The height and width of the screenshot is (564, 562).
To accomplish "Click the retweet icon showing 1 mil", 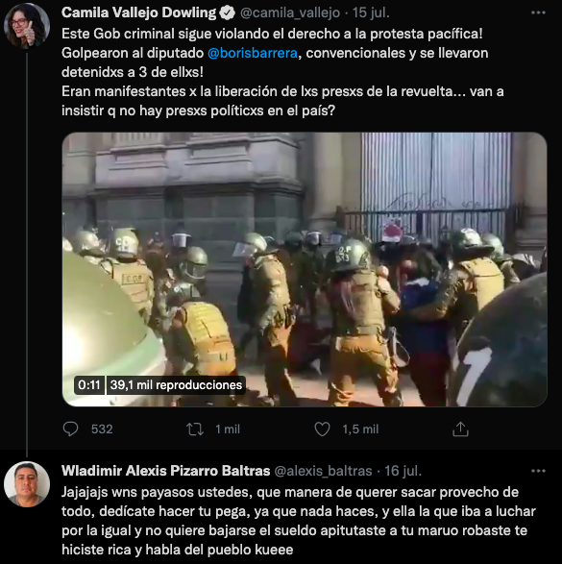I will (195, 429).
